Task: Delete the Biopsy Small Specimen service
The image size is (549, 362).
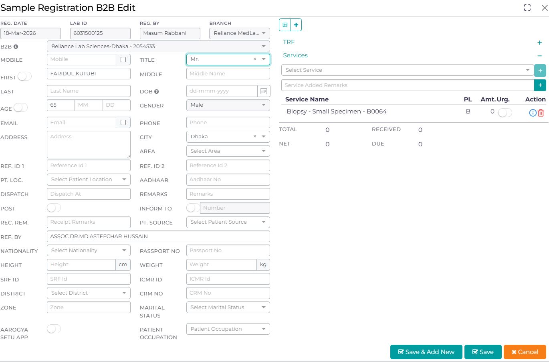Action: click(541, 113)
